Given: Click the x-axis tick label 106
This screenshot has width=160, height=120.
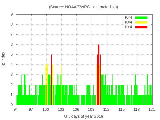Looking at the screenshot, I should pyautogui.click(x=76, y=109).
